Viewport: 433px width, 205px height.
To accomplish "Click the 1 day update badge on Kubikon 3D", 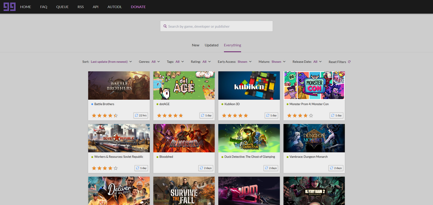I will pyautogui.click(x=272, y=116).
